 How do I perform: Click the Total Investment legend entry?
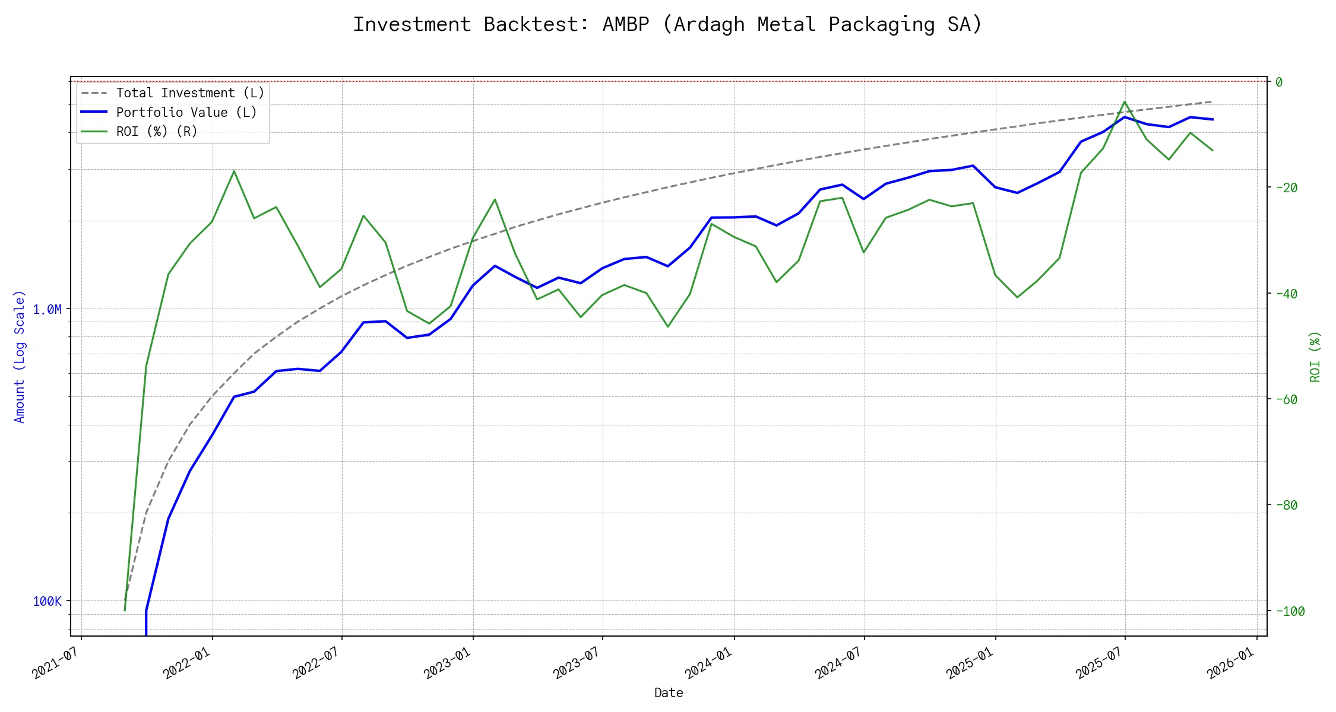pos(190,93)
